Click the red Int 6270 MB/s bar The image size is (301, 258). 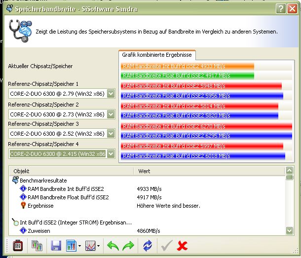[x=206, y=126]
